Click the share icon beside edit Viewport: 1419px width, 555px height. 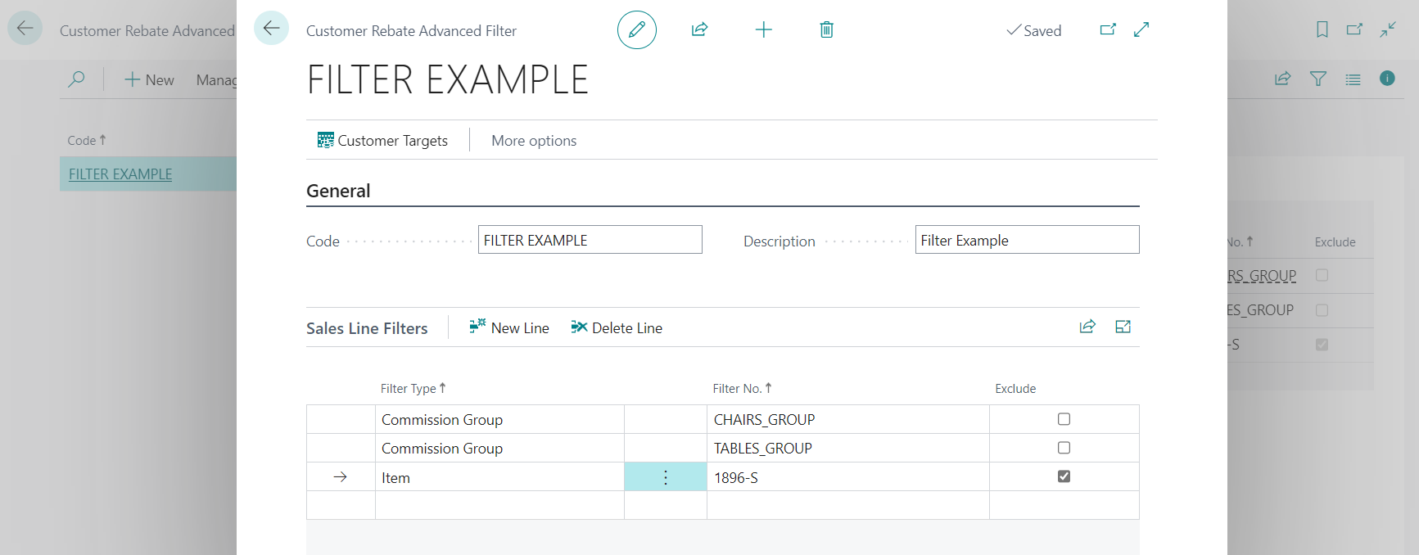click(699, 30)
